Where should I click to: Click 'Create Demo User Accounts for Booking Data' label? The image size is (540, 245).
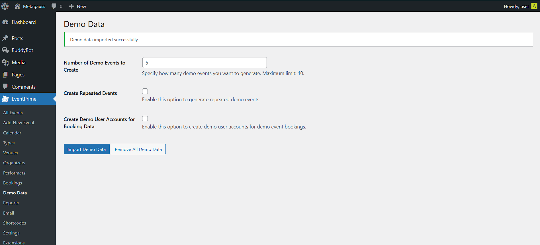point(99,123)
